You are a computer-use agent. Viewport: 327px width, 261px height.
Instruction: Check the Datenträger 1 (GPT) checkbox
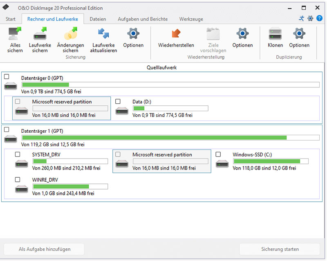7,129
